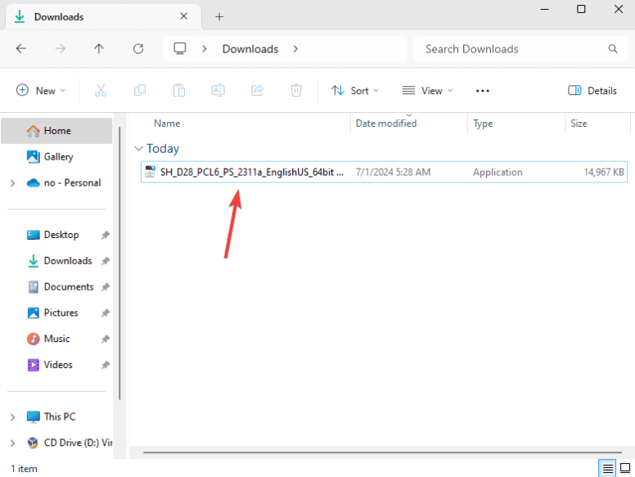Image resolution: width=635 pixels, height=477 pixels.
Task: Open a new File Explorer tab
Action: (x=219, y=16)
